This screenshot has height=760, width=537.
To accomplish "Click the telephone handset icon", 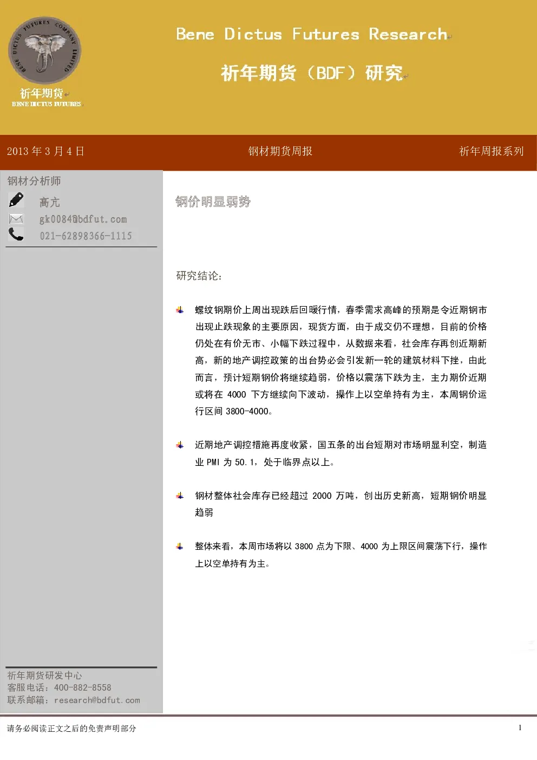I will coord(16,234).
